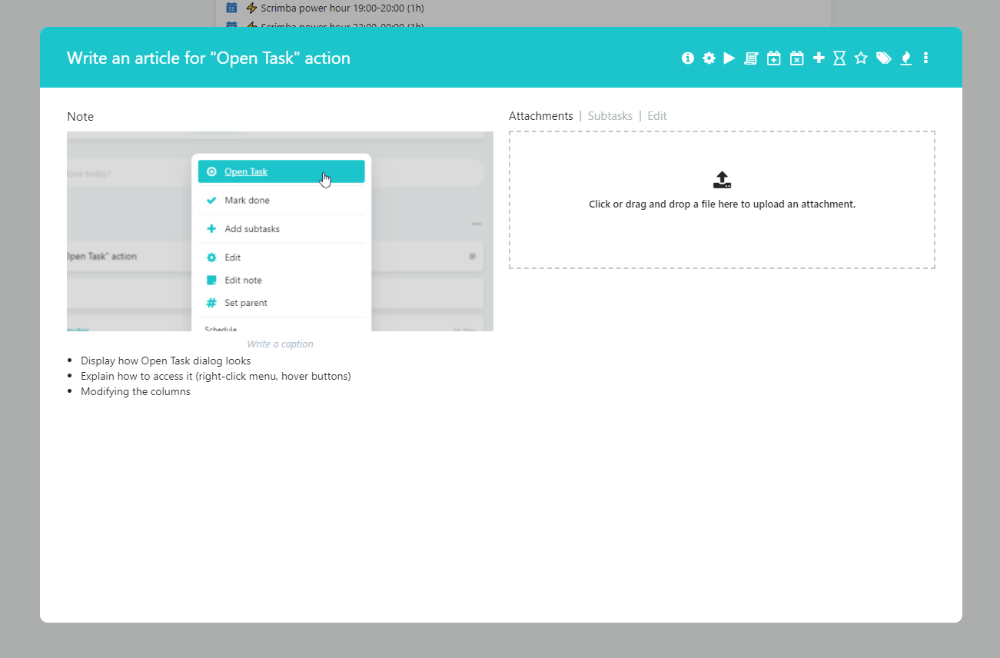Click the star icon in the header
1000x658 pixels.
pos(861,58)
